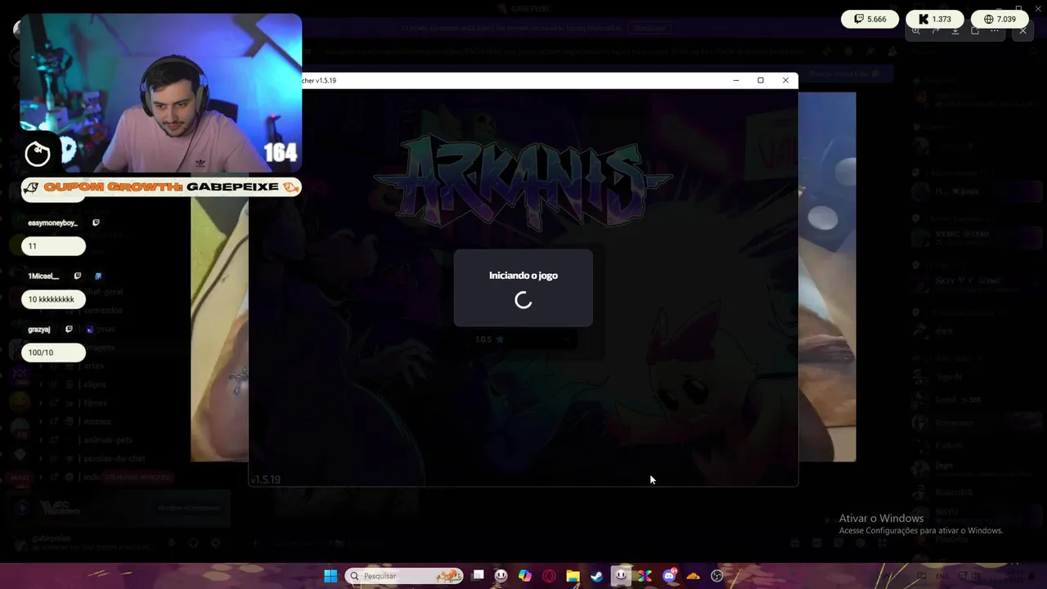This screenshot has height=589, width=1047.
Task: Click the Twitch viewer count 5.666 badge
Action: coord(870,19)
